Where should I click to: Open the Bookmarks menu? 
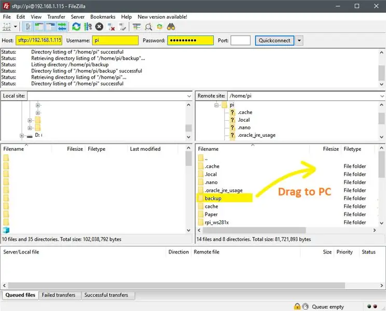[103, 17]
